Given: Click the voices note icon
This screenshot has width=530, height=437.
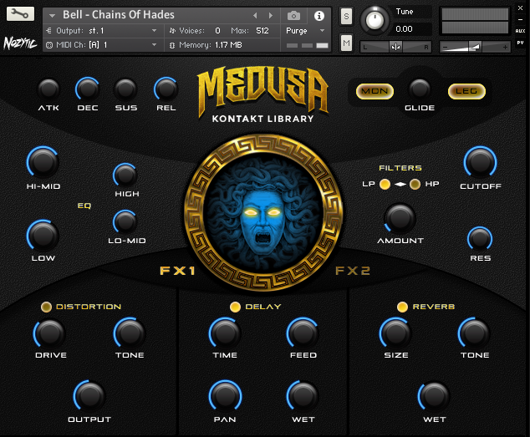Looking at the screenshot, I should pyautogui.click(x=172, y=31).
